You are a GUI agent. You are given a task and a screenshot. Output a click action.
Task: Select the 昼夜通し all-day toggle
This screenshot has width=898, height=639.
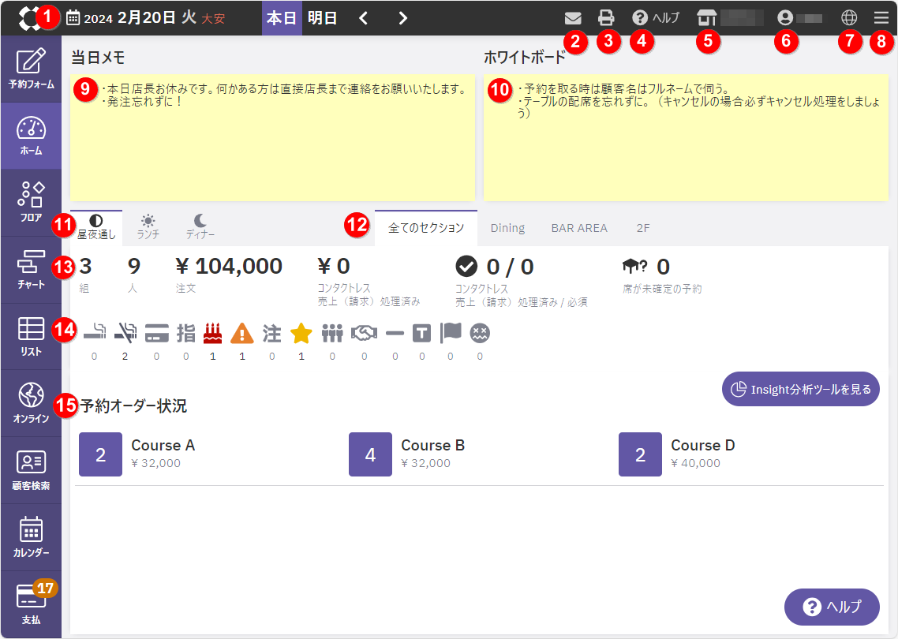coord(96,226)
